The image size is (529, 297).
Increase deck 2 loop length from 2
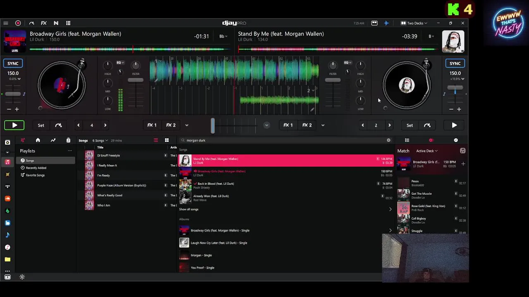coord(389,125)
